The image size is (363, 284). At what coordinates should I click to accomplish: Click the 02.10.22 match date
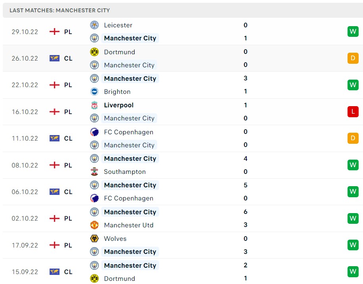25,218
